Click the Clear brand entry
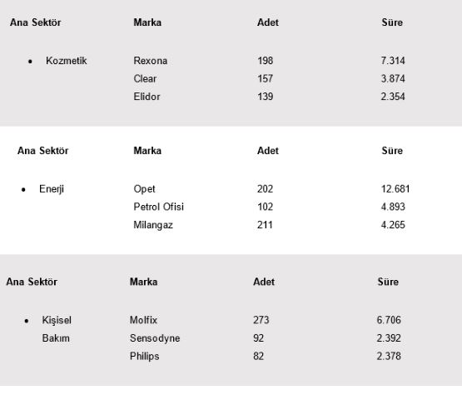 tap(145, 79)
